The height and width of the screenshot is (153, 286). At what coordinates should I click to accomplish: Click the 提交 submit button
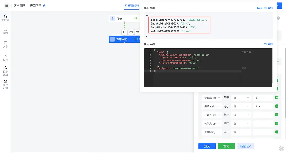(207, 146)
